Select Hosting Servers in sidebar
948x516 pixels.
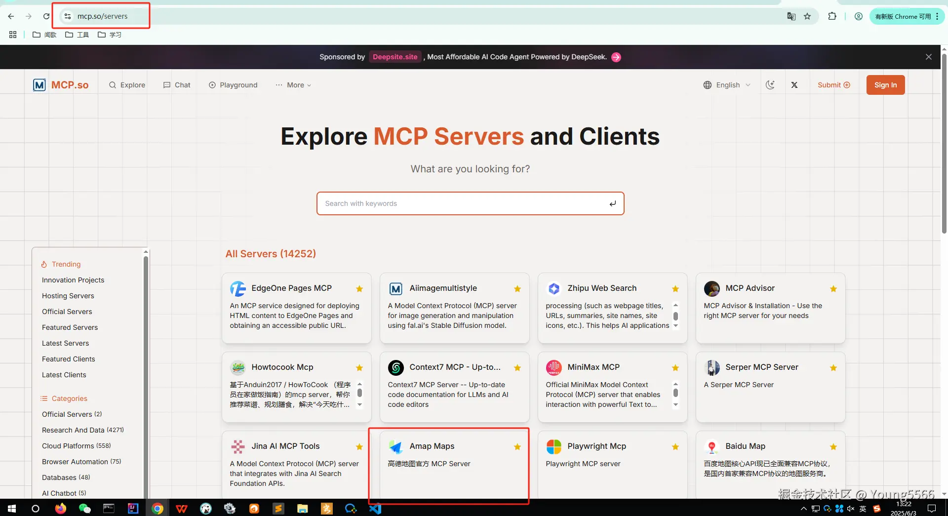68,296
